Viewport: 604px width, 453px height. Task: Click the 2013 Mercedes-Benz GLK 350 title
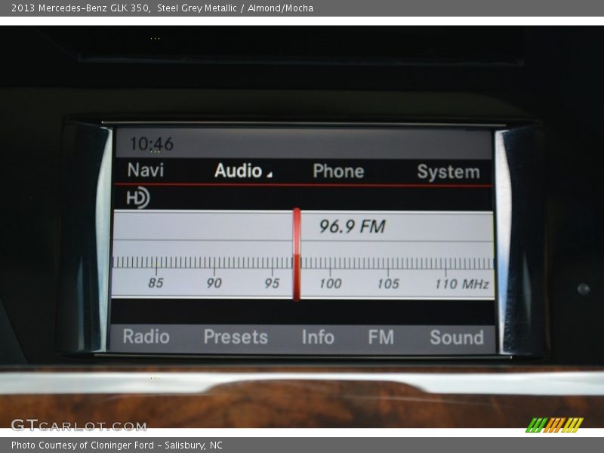coord(81,8)
